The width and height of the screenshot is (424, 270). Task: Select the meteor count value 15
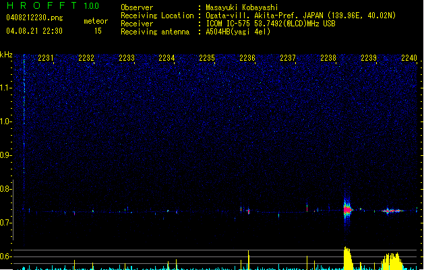point(98,31)
